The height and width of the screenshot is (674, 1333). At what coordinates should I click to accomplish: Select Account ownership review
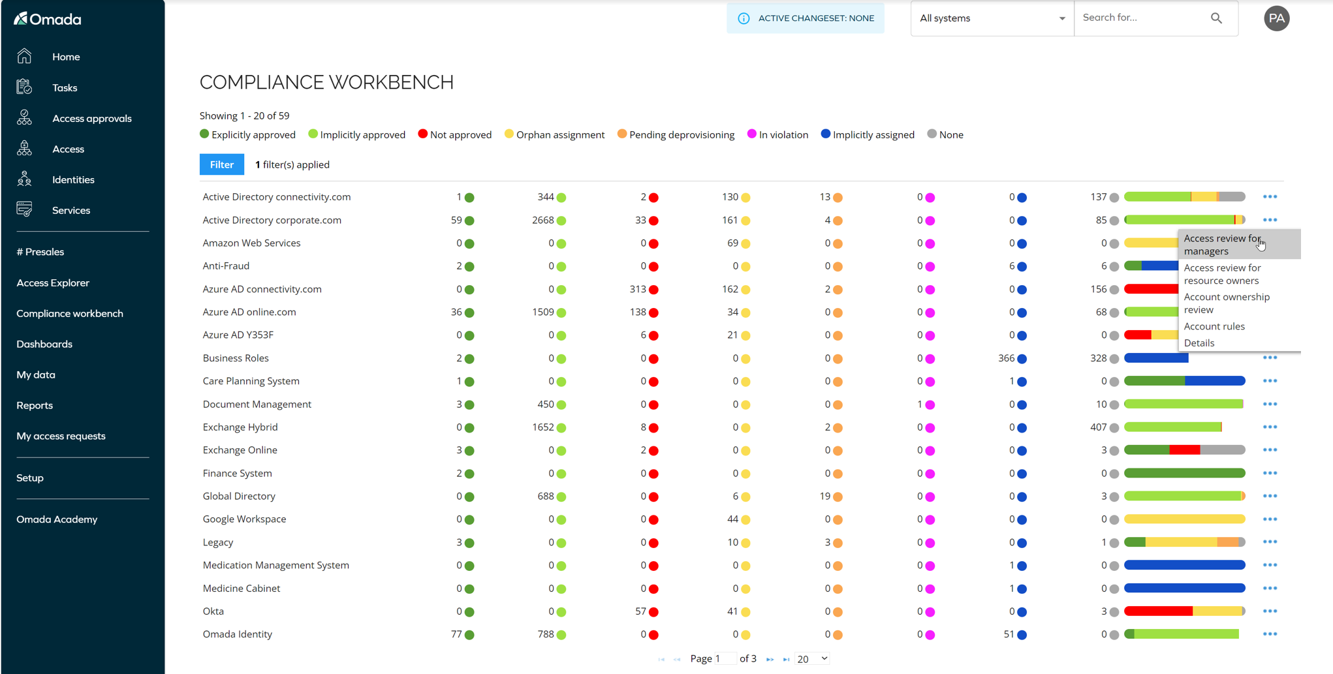1238,303
